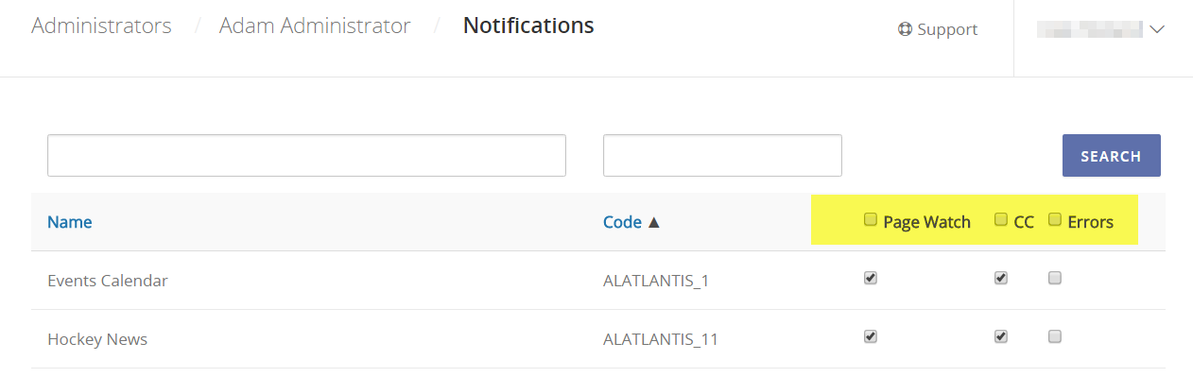This screenshot has width=1193, height=377.
Task: Click the SEARCH button
Action: pyautogui.click(x=1111, y=156)
